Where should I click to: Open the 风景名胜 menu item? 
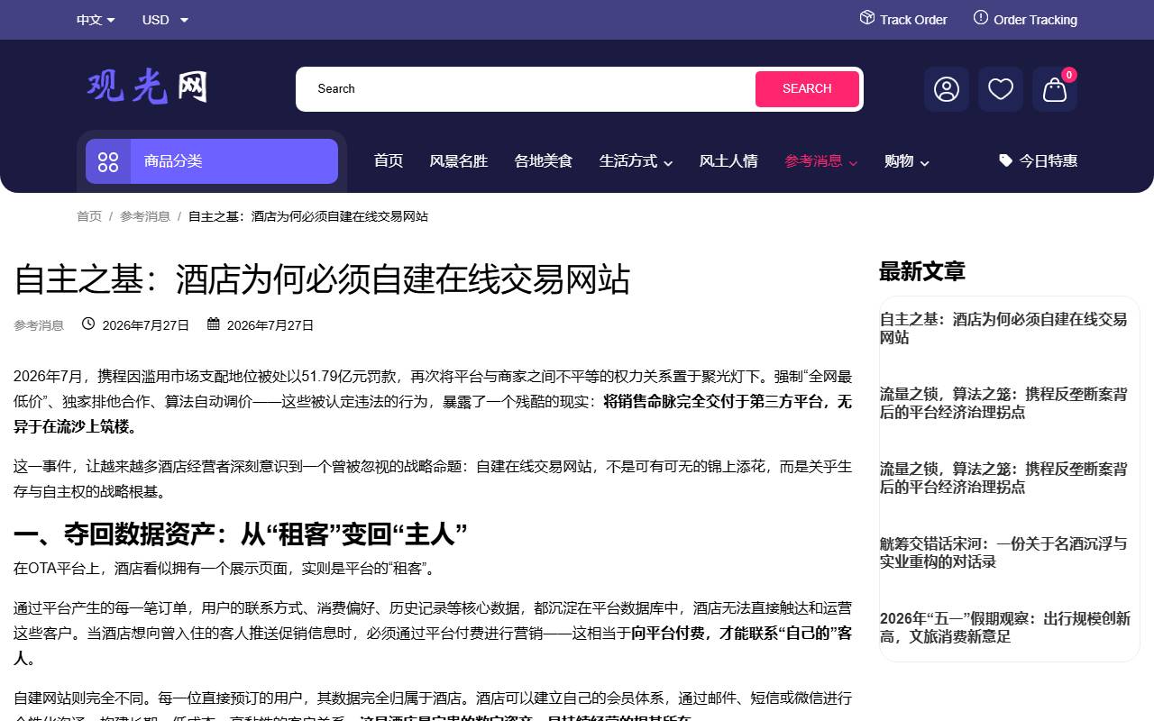tap(459, 160)
